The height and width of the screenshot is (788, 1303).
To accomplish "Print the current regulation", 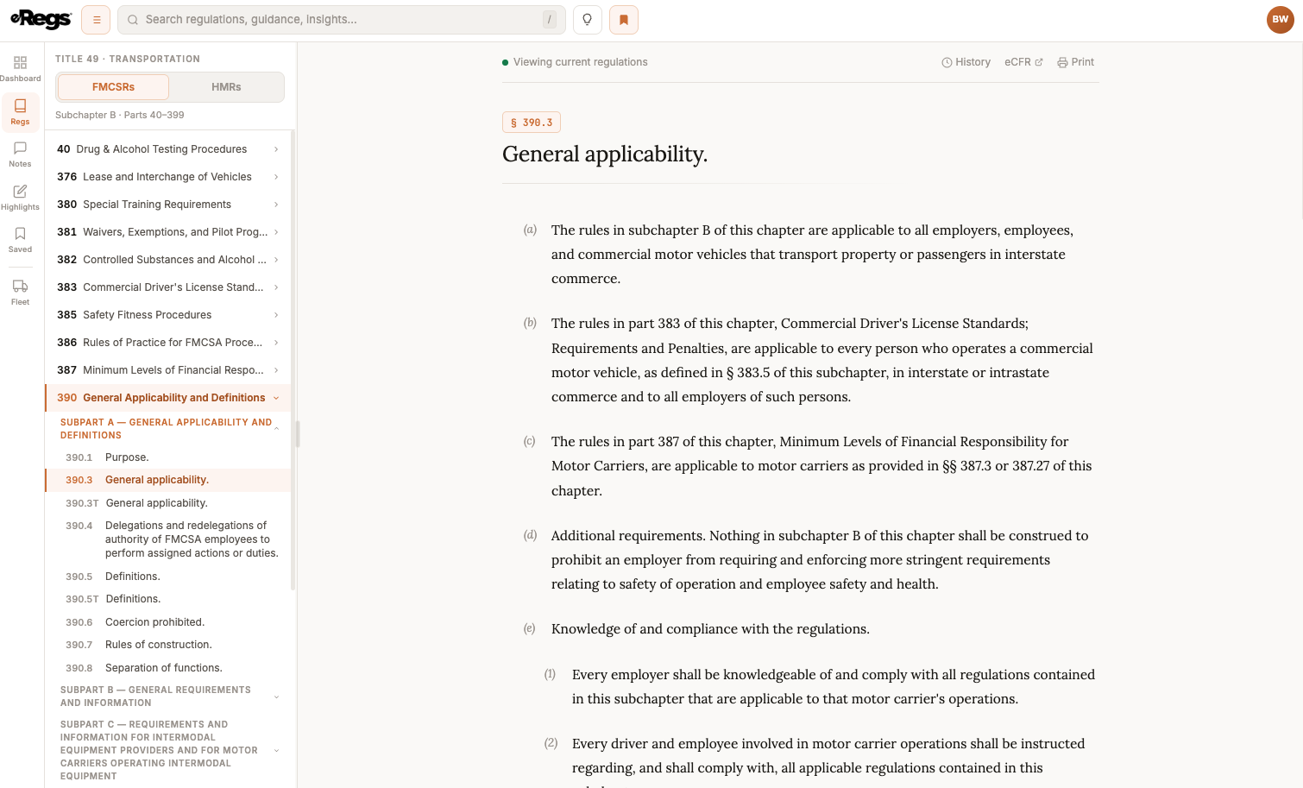I will (x=1075, y=62).
